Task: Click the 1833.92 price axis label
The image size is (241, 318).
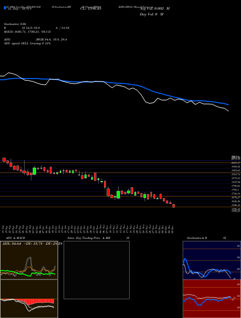Action: pyautogui.click(x=236, y=182)
